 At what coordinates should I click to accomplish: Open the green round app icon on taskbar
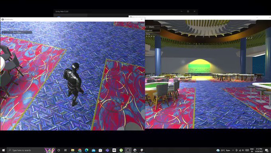(121, 150)
